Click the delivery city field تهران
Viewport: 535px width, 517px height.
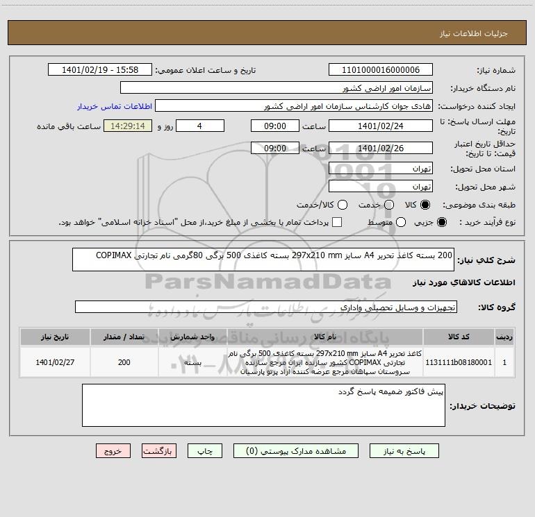click(x=381, y=187)
